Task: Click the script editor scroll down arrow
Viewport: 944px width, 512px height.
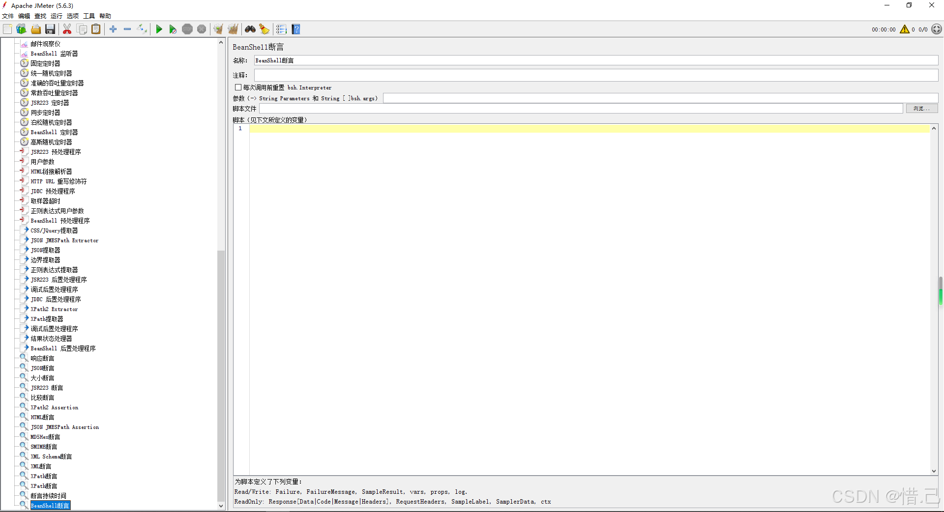Action: pyautogui.click(x=934, y=471)
